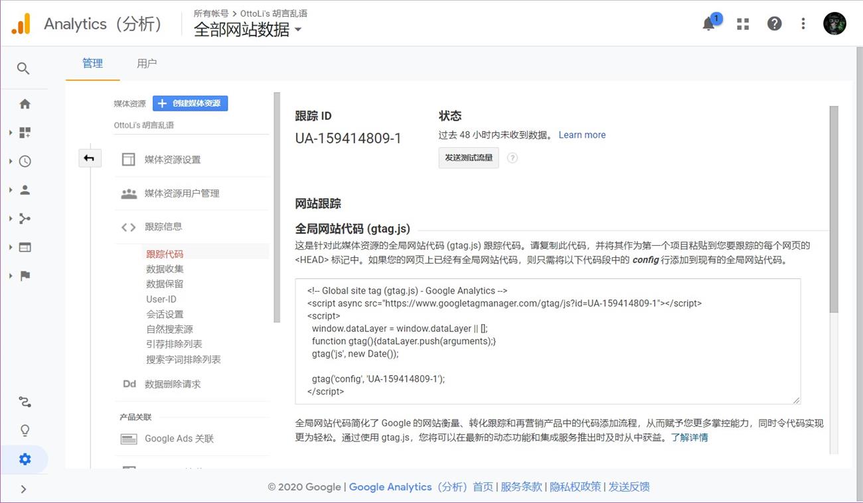Click inside the gtag.js code text box
863x503 pixels.
pyautogui.click(x=548, y=341)
